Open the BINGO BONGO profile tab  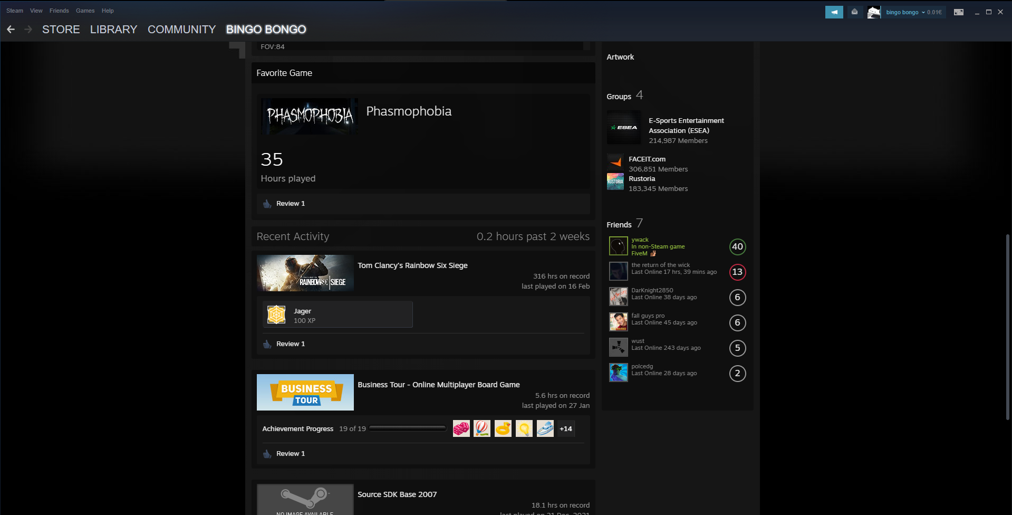click(x=266, y=30)
